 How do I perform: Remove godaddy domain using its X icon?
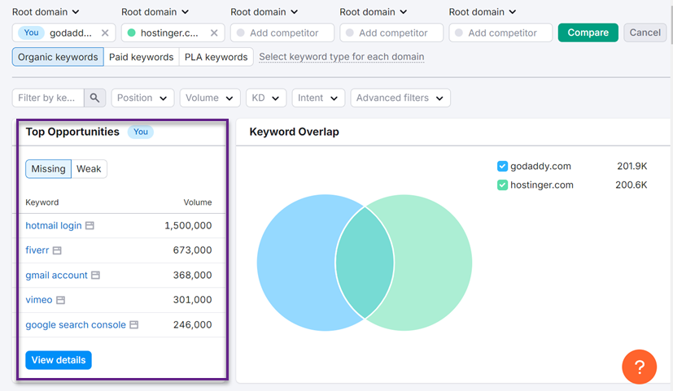coord(105,33)
